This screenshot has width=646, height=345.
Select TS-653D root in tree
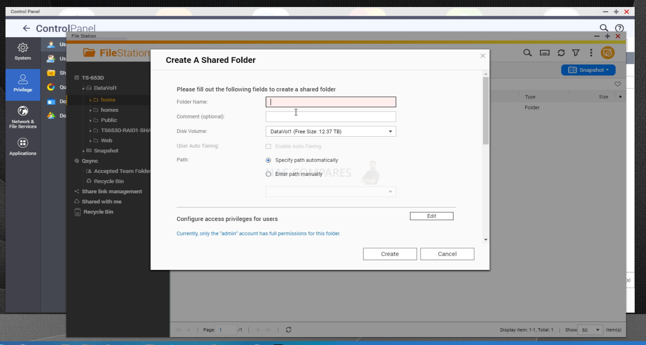tap(93, 78)
